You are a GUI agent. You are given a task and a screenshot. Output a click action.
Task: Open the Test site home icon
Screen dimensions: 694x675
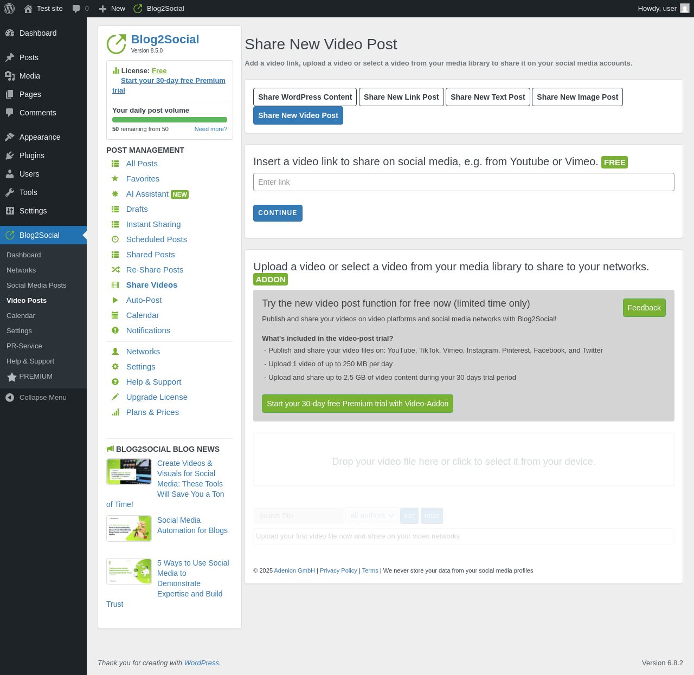28,9
